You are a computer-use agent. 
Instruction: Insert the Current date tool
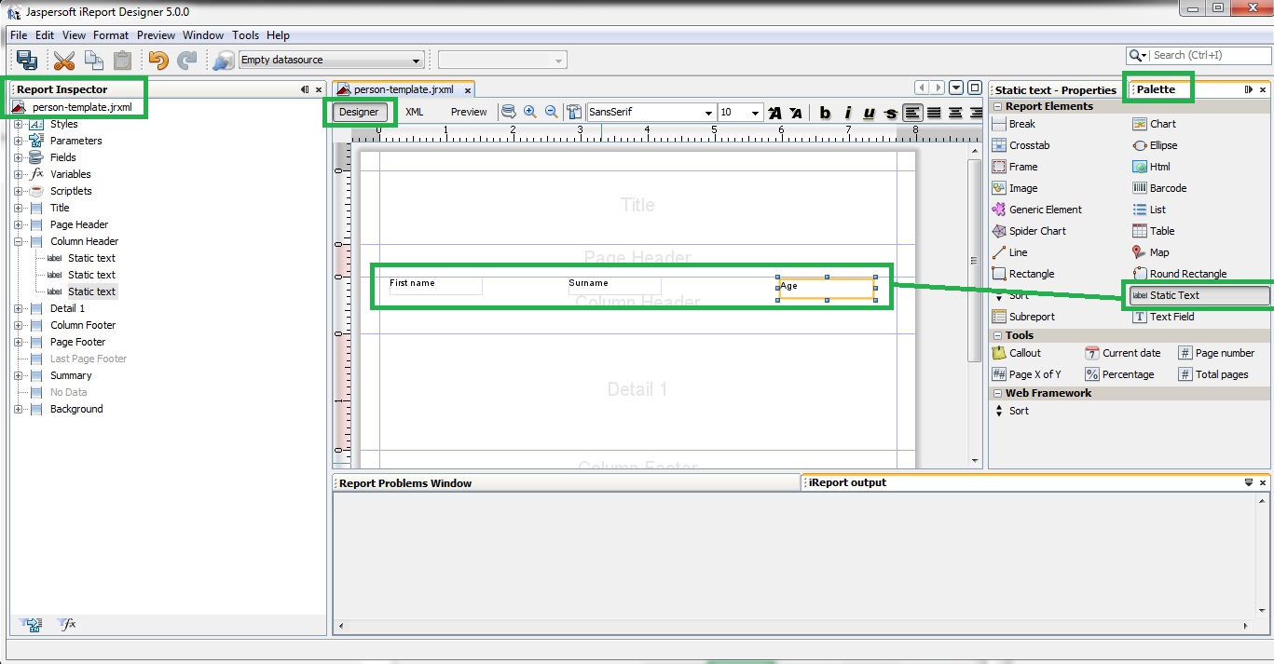pyautogui.click(x=1123, y=353)
